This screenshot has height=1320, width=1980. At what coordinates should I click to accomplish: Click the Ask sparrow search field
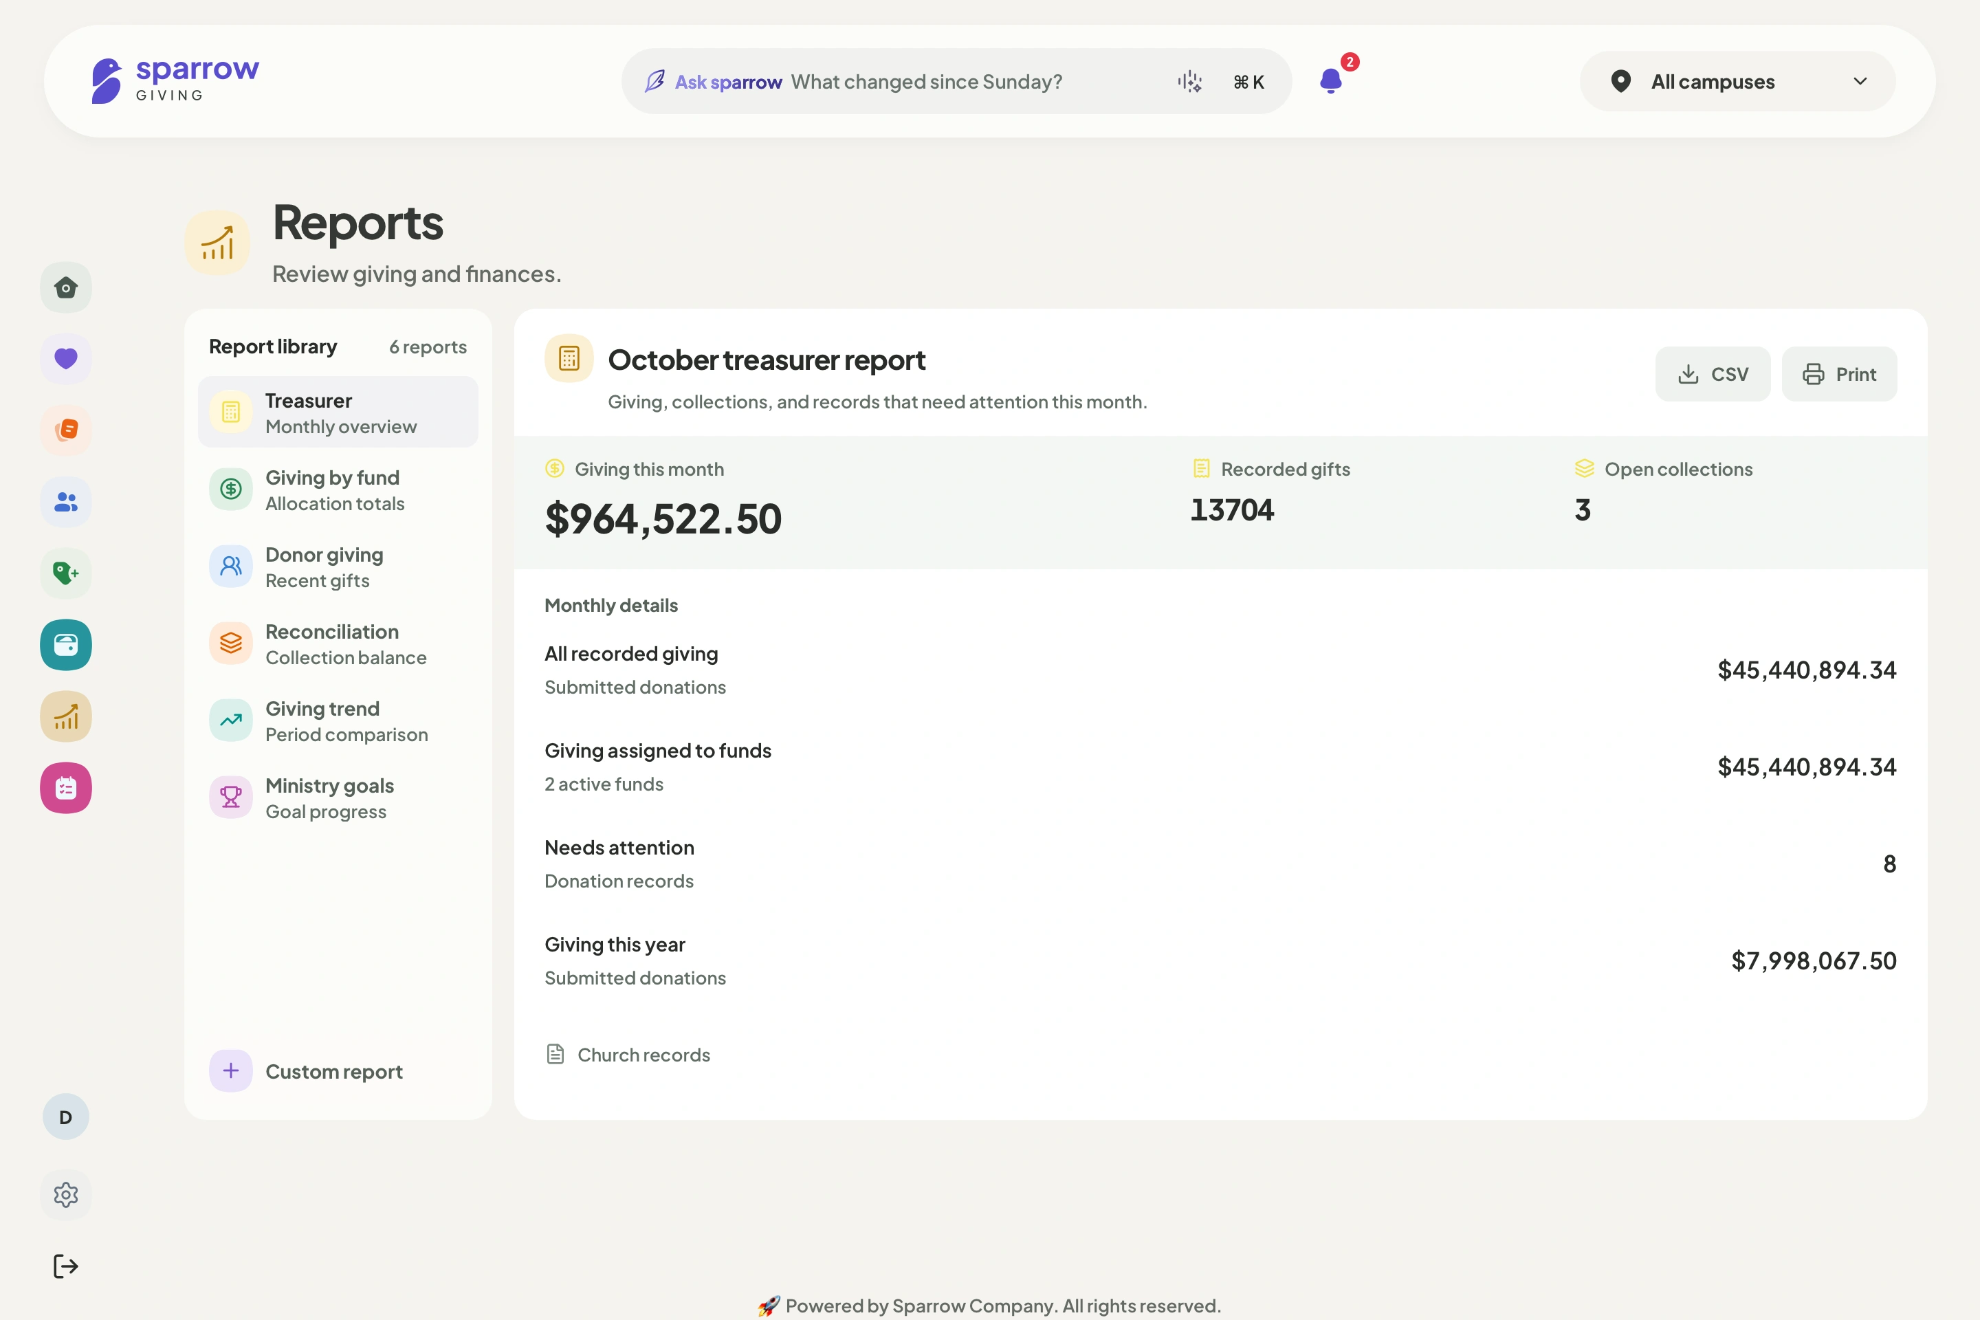pos(956,82)
